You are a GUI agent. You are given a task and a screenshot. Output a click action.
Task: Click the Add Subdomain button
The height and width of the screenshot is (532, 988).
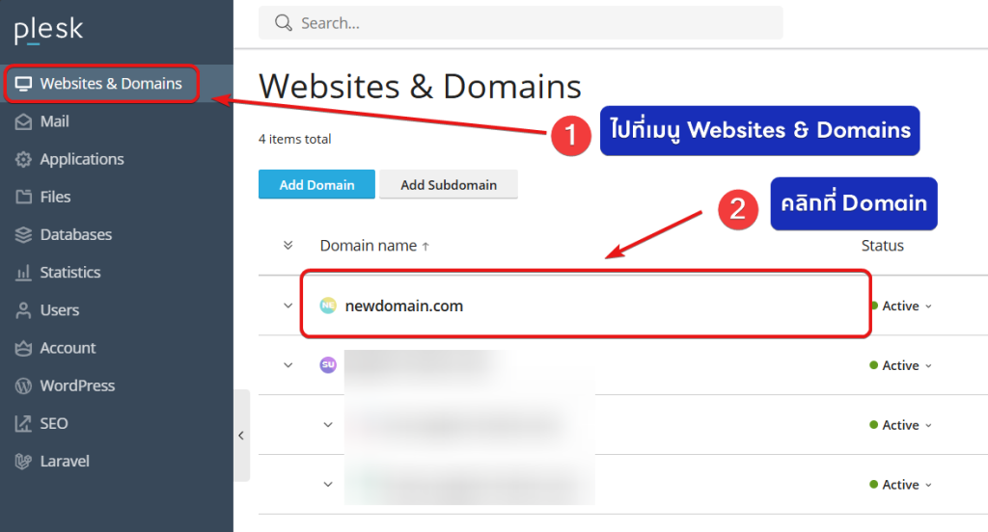(449, 184)
